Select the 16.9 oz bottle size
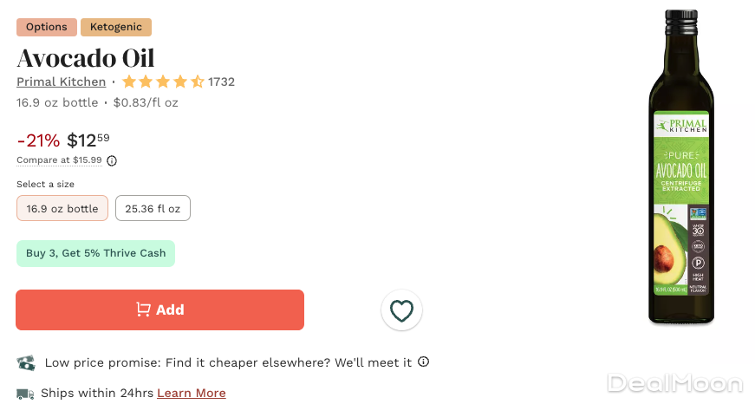 (x=62, y=208)
